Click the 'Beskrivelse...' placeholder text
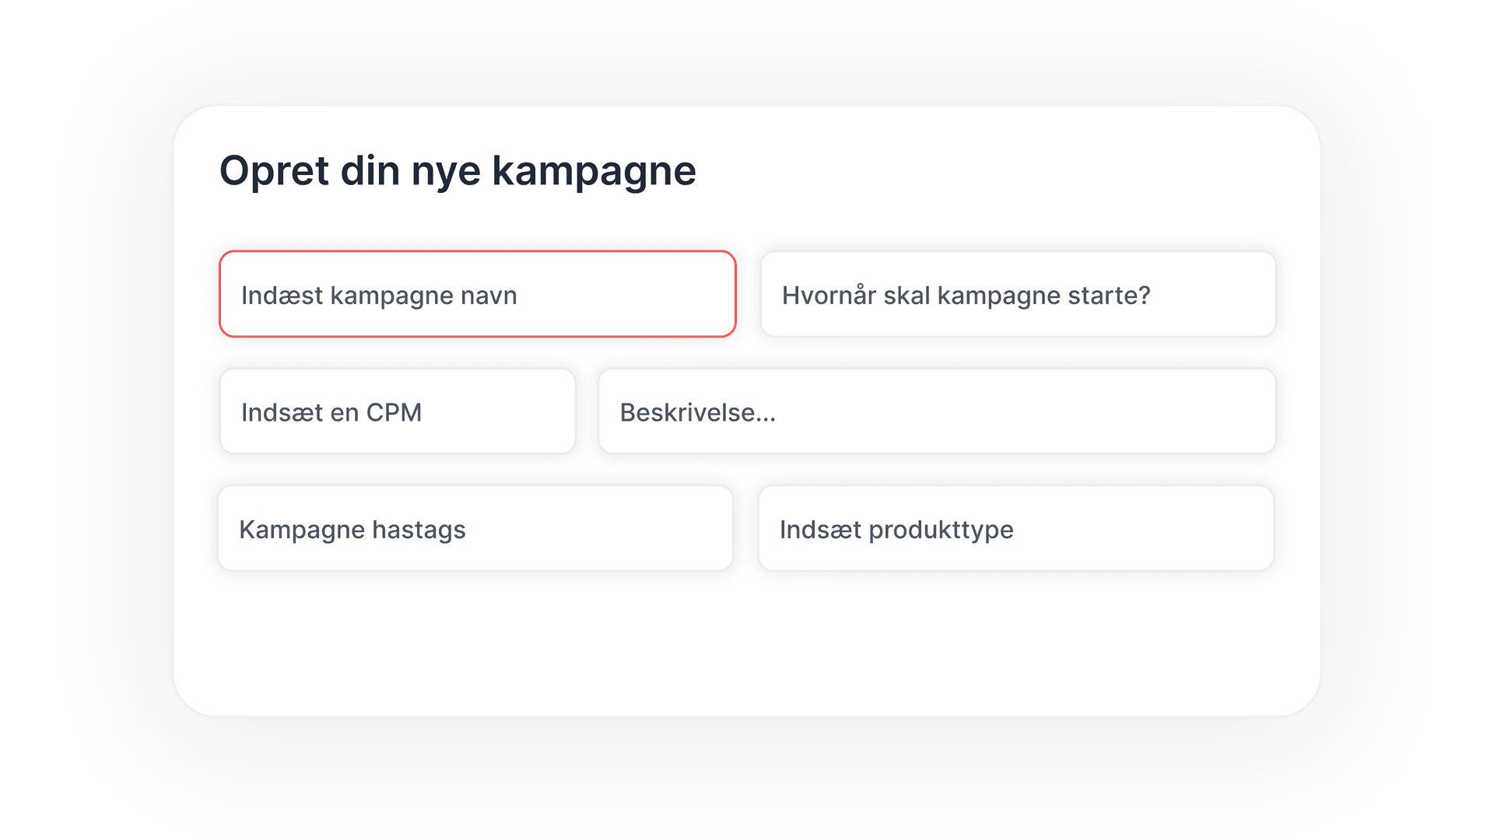The image size is (1494, 840). coord(697,412)
